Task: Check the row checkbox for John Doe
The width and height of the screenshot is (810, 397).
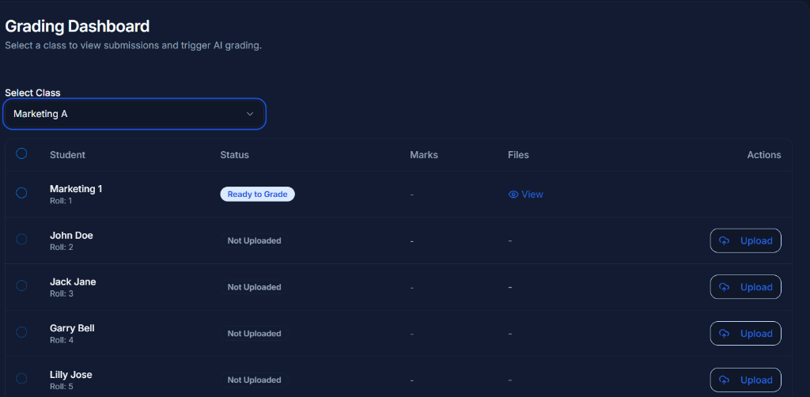Action: click(x=21, y=240)
